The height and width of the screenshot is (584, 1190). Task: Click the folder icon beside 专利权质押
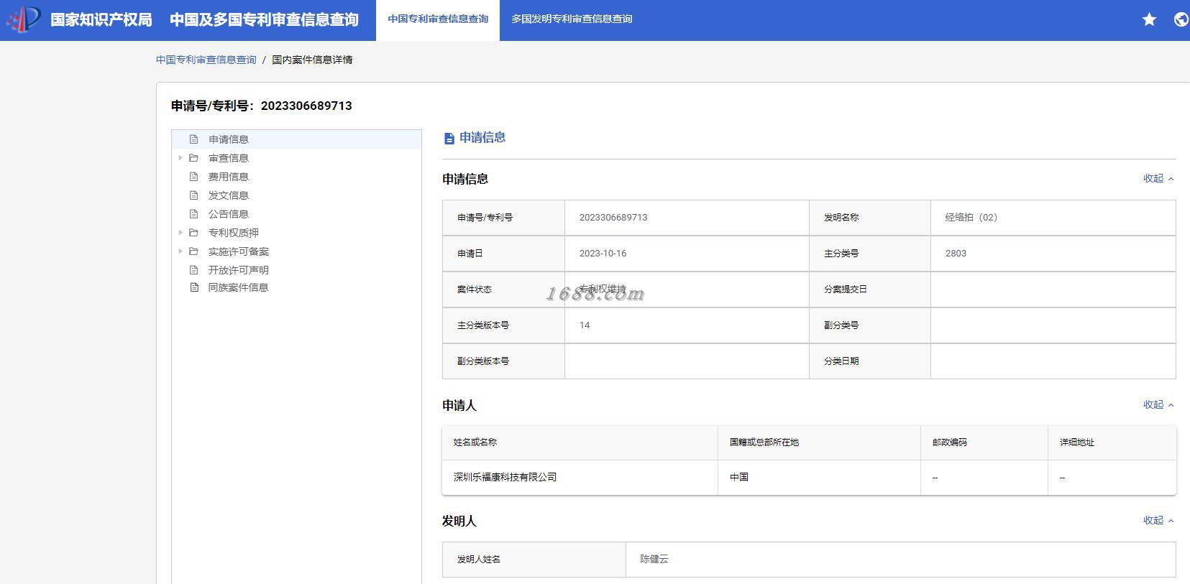click(193, 233)
